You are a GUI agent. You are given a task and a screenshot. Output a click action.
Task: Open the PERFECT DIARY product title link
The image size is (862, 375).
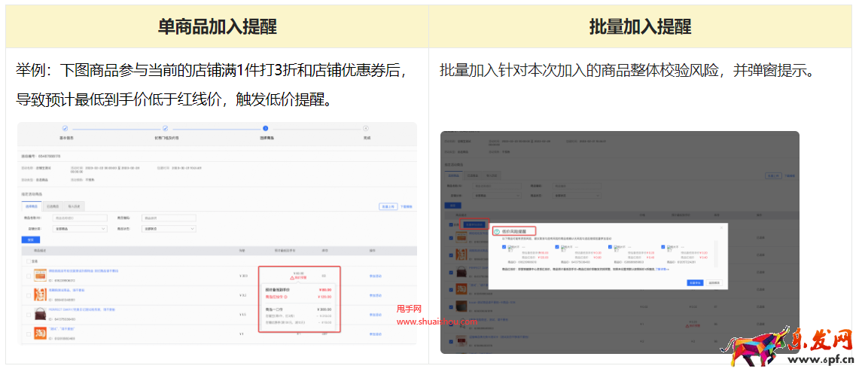(83, 310)
